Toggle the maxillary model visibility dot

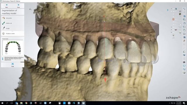(172, 9)
